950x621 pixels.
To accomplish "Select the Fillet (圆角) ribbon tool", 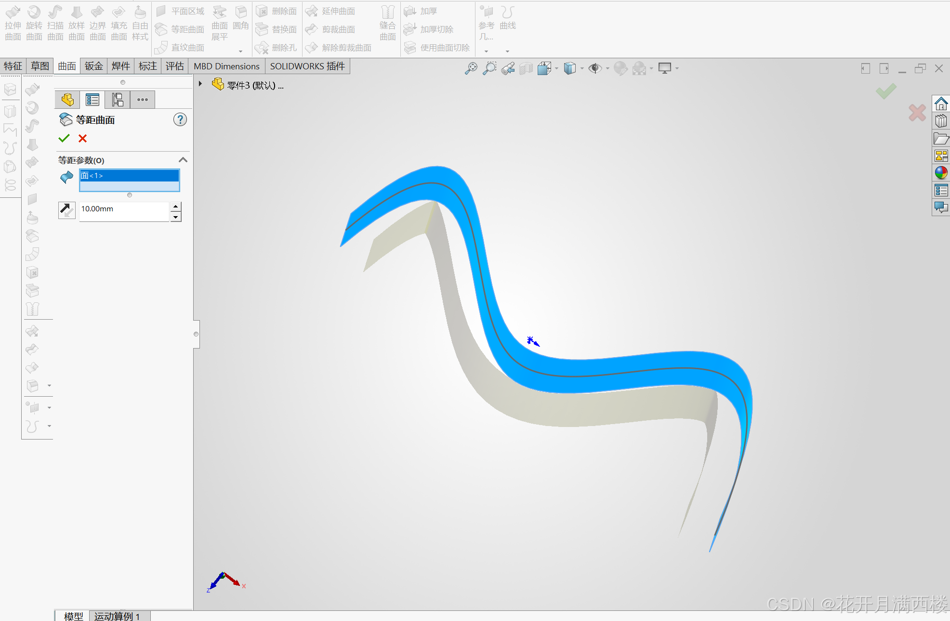I will tap(241, 18).
